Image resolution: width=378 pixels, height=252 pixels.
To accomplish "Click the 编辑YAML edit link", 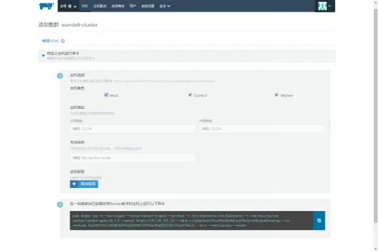I will tap(50, 41).
